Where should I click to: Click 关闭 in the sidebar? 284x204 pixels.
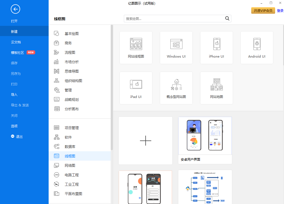pyautogui.click(x=14, y=116)
